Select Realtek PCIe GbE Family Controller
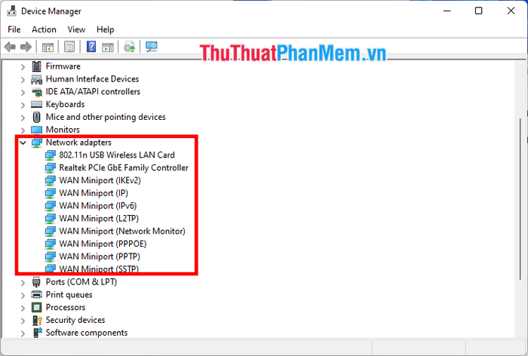The width and height of the screenshot is (528, 356). 124,167
